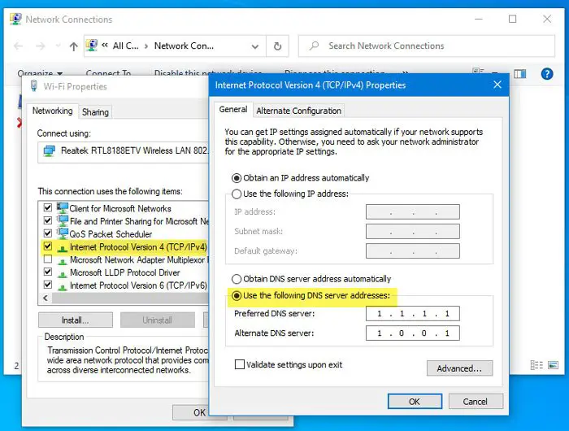Switch to the General tab
Viewport: 569px width, 431px height.
[x=233, y=109]
